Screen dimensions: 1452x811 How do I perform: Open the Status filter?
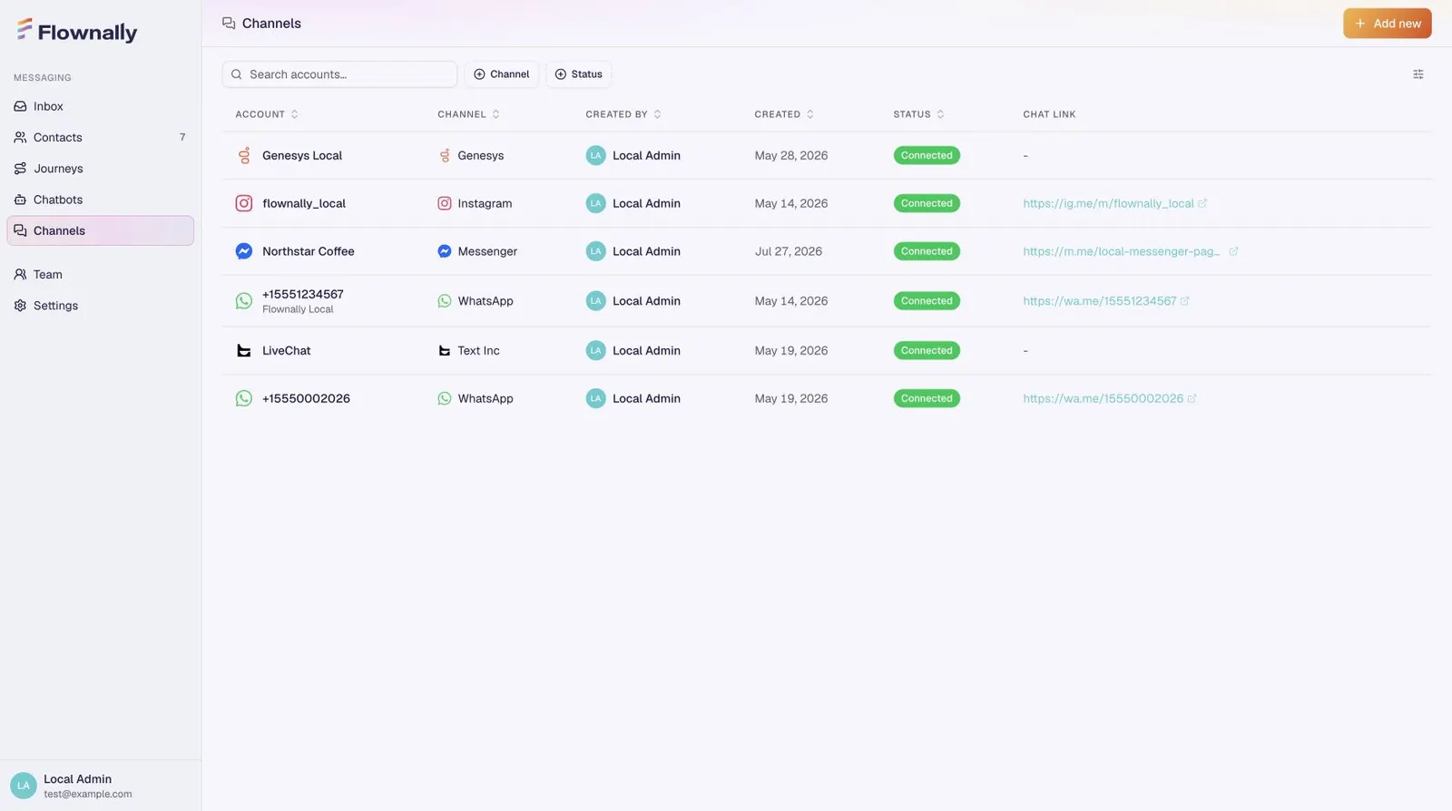click(x=578, y=74)
